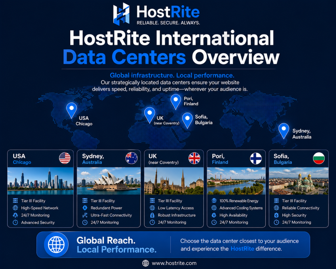The image size is (336, 269).
Task: Click the Pori, Finland card heading
Action: (220, 159)
